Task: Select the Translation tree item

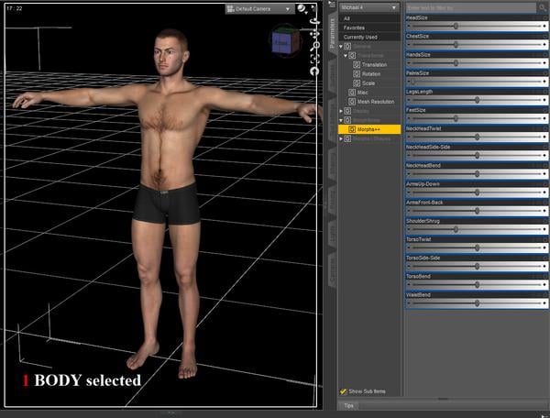Action: (374, 65)
